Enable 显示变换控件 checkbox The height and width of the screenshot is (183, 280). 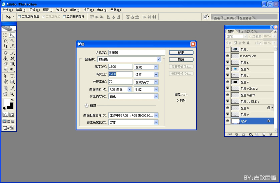point(64,17)
